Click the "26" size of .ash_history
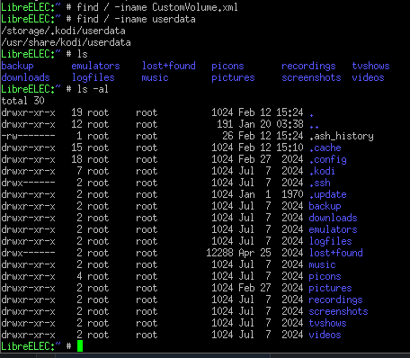410x358 pixels. click(x=227, y=136)
